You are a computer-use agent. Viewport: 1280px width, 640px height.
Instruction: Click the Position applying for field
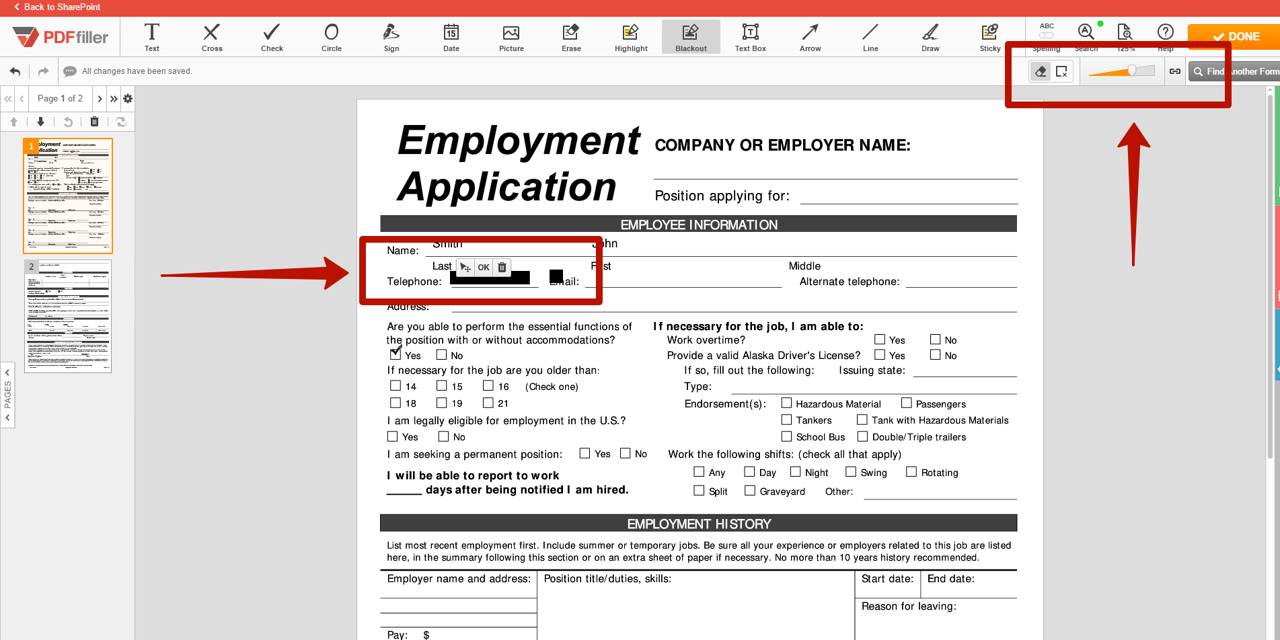909,196
